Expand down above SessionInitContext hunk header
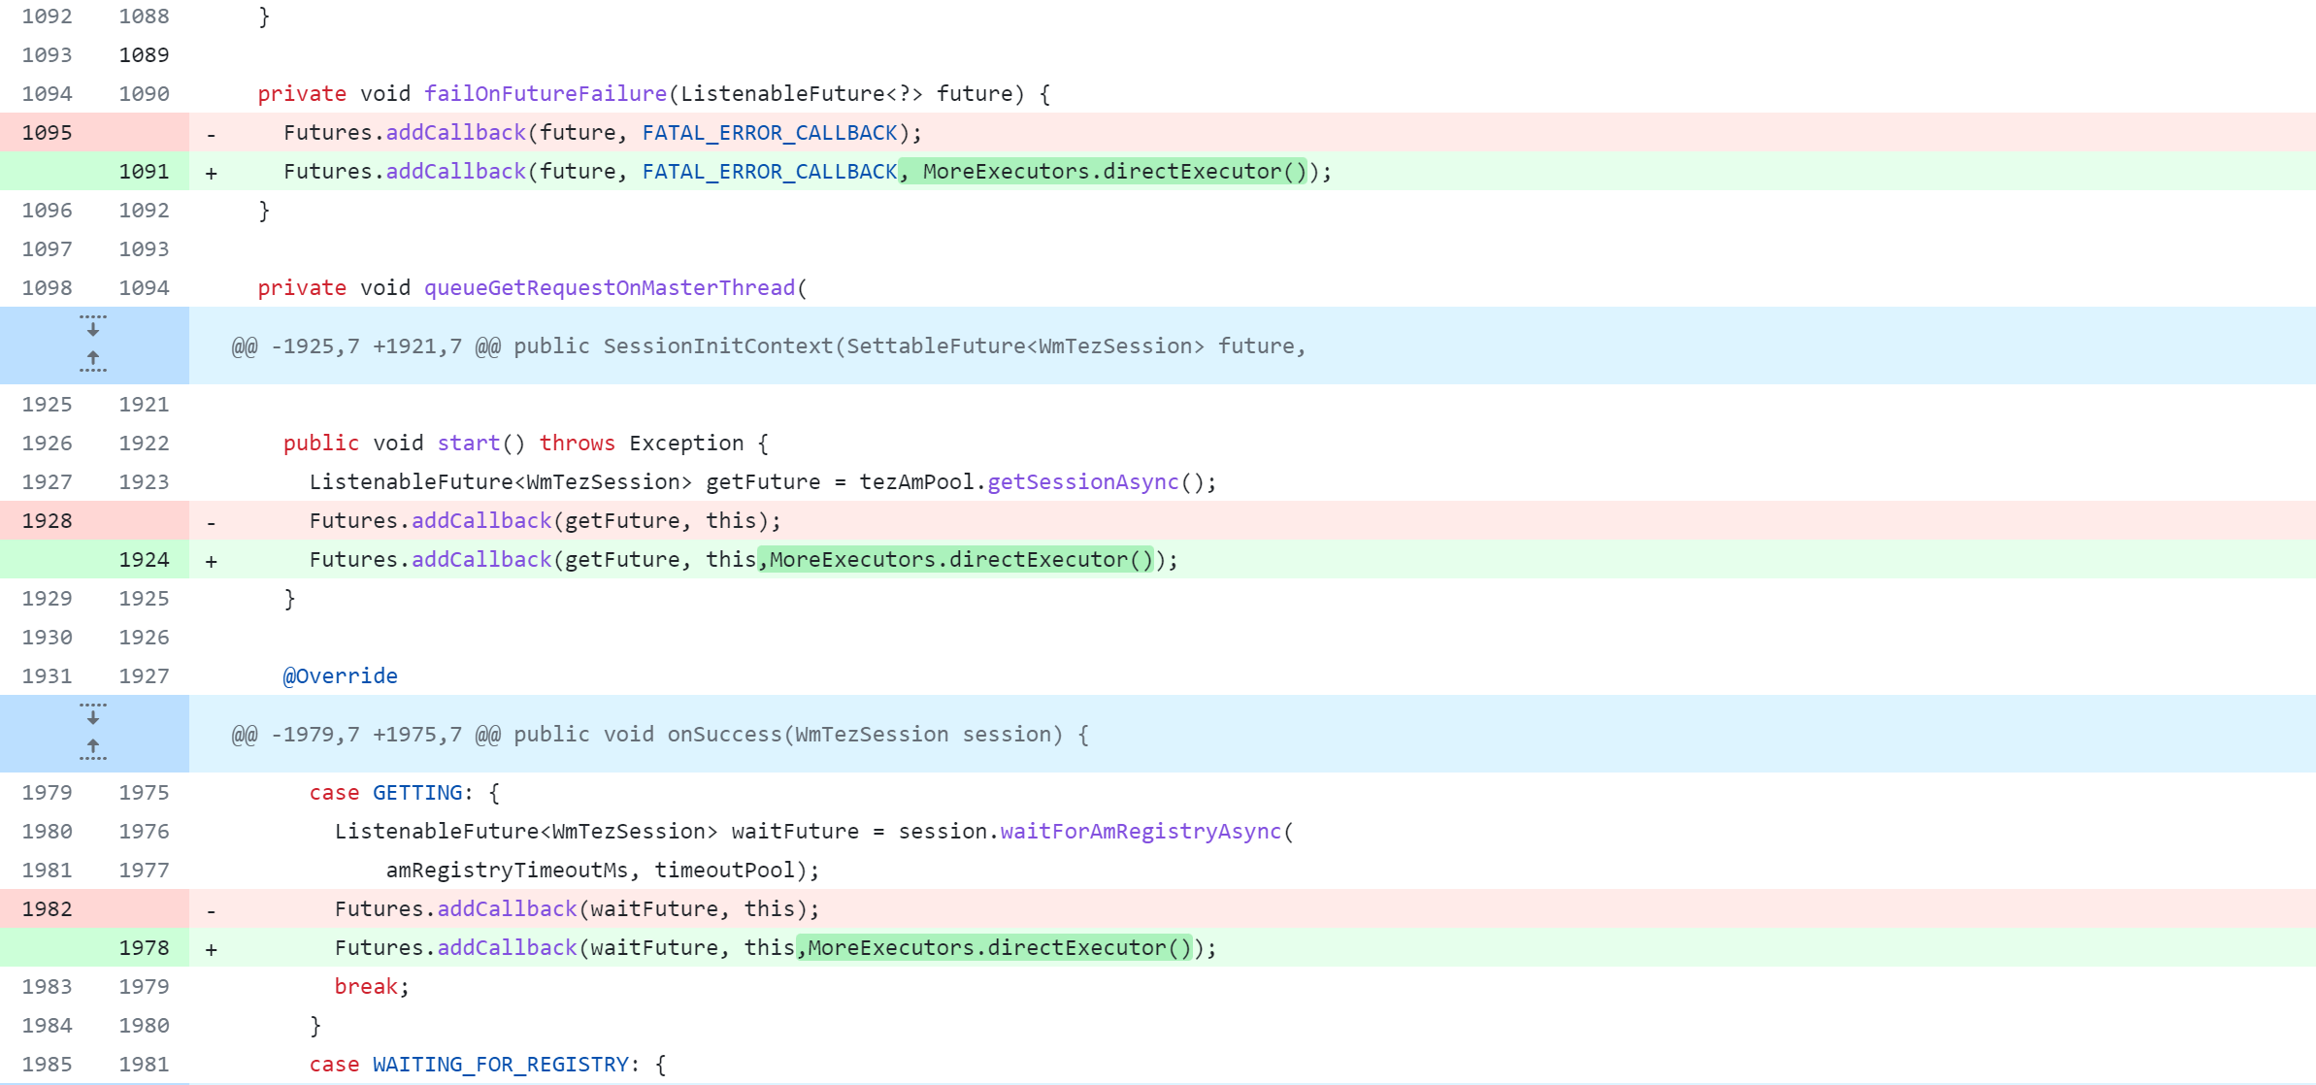This screenshot has width=2316, height=1085. tap(93, 326)
